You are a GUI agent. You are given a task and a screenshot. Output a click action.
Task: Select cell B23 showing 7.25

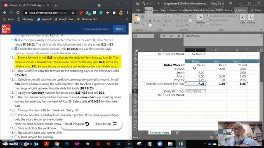point(195,84)
